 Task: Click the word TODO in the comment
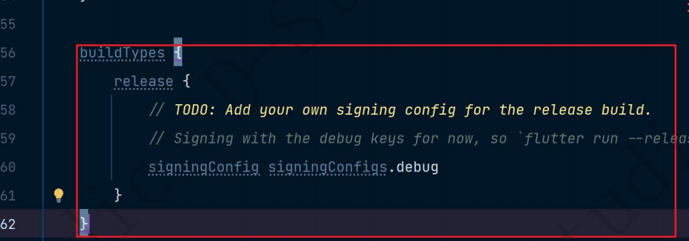[x=191, y=110]
